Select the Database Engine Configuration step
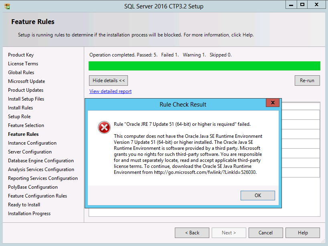The image size is (328, 246). click(x=41, y=161)
